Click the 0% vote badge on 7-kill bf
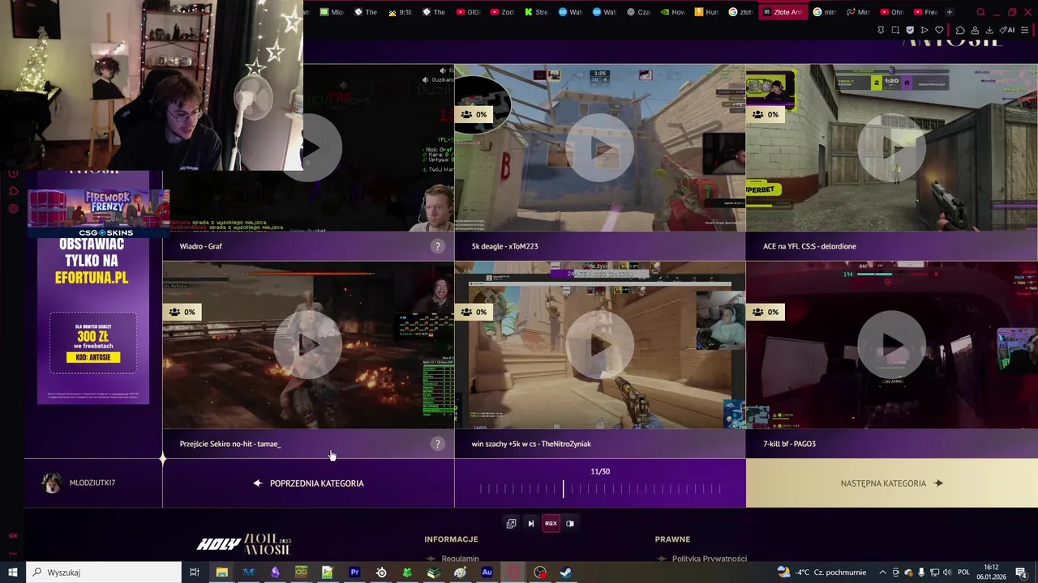The height and width of the screenshot is (583, 1038). tap(765, 312)
